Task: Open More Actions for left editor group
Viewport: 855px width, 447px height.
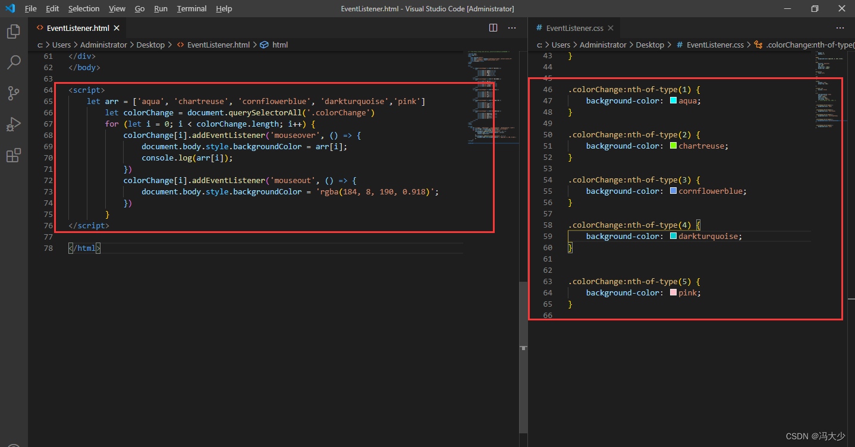Action: click(512, 28)
